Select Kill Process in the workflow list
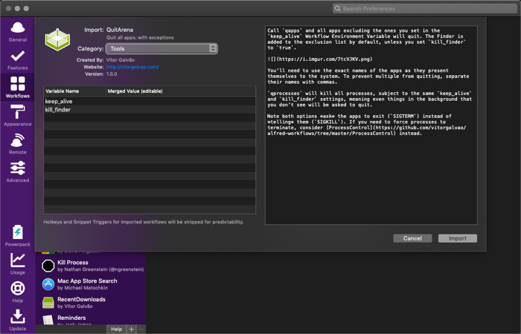This screenshot has height=334, width=521. pyautogui.click(x=91, y=266)
